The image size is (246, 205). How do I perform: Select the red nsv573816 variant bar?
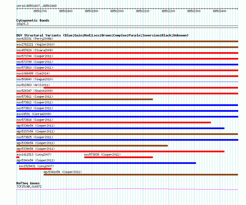[114, 123]
